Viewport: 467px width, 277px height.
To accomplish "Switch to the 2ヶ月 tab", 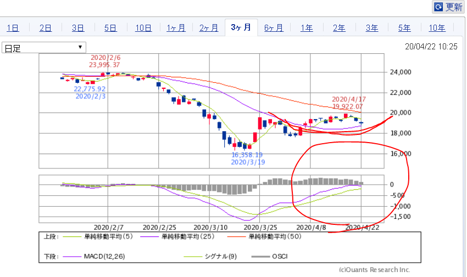I will point(208,27).
